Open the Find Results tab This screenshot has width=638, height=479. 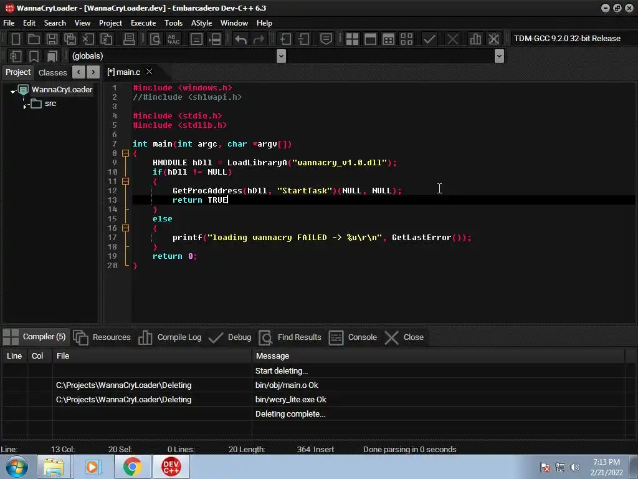290,337
